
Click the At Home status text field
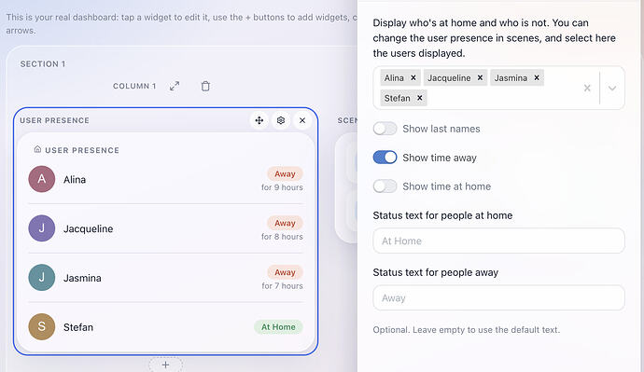(498, 241)
